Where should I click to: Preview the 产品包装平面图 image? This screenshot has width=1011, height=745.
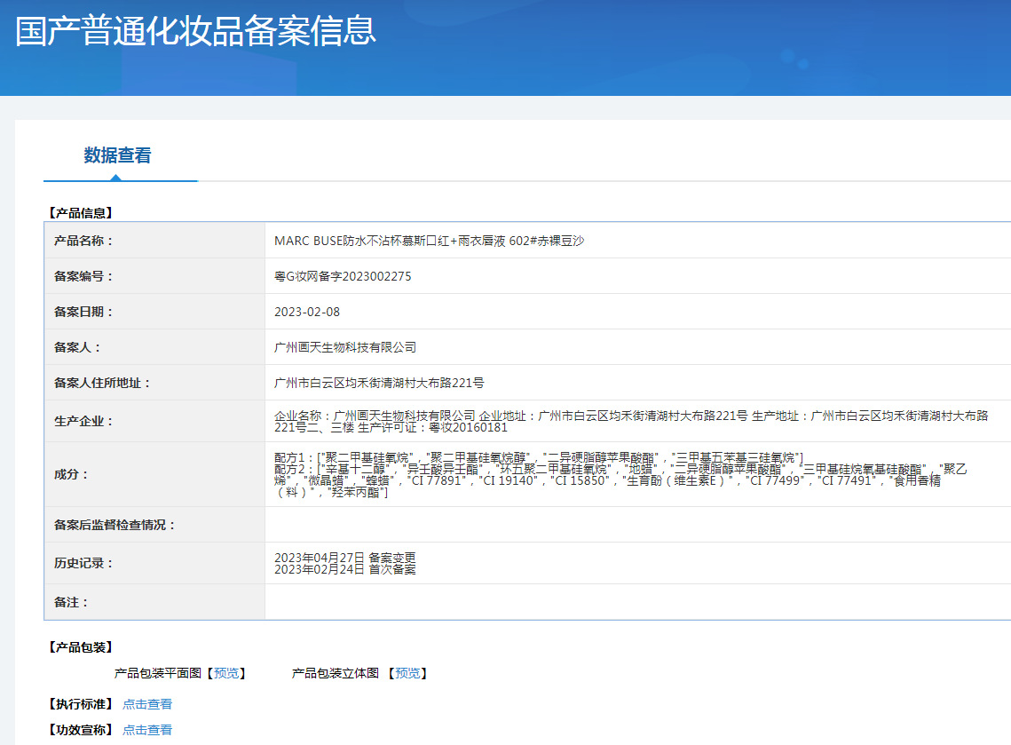tap(226, 673)
